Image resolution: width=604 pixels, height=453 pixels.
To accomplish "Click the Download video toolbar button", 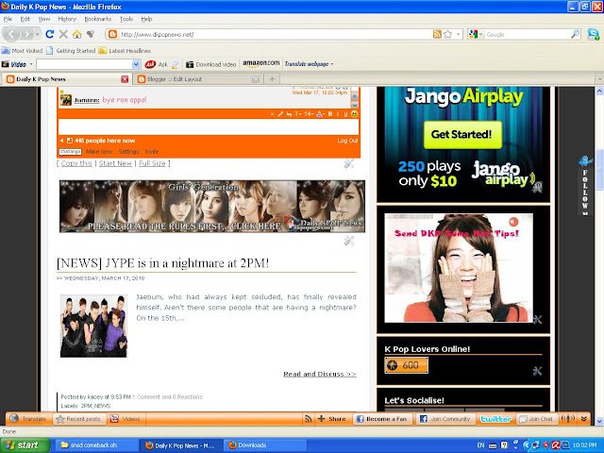I will click(x=211, y=64).
